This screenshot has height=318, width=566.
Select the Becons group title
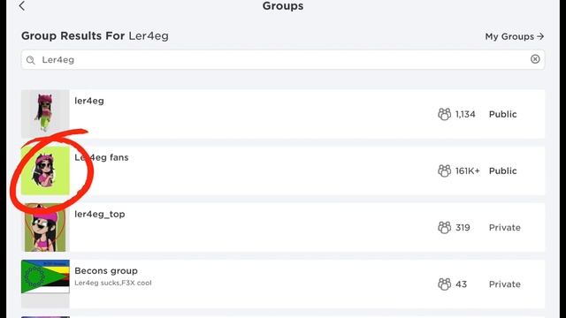(106, 271)
